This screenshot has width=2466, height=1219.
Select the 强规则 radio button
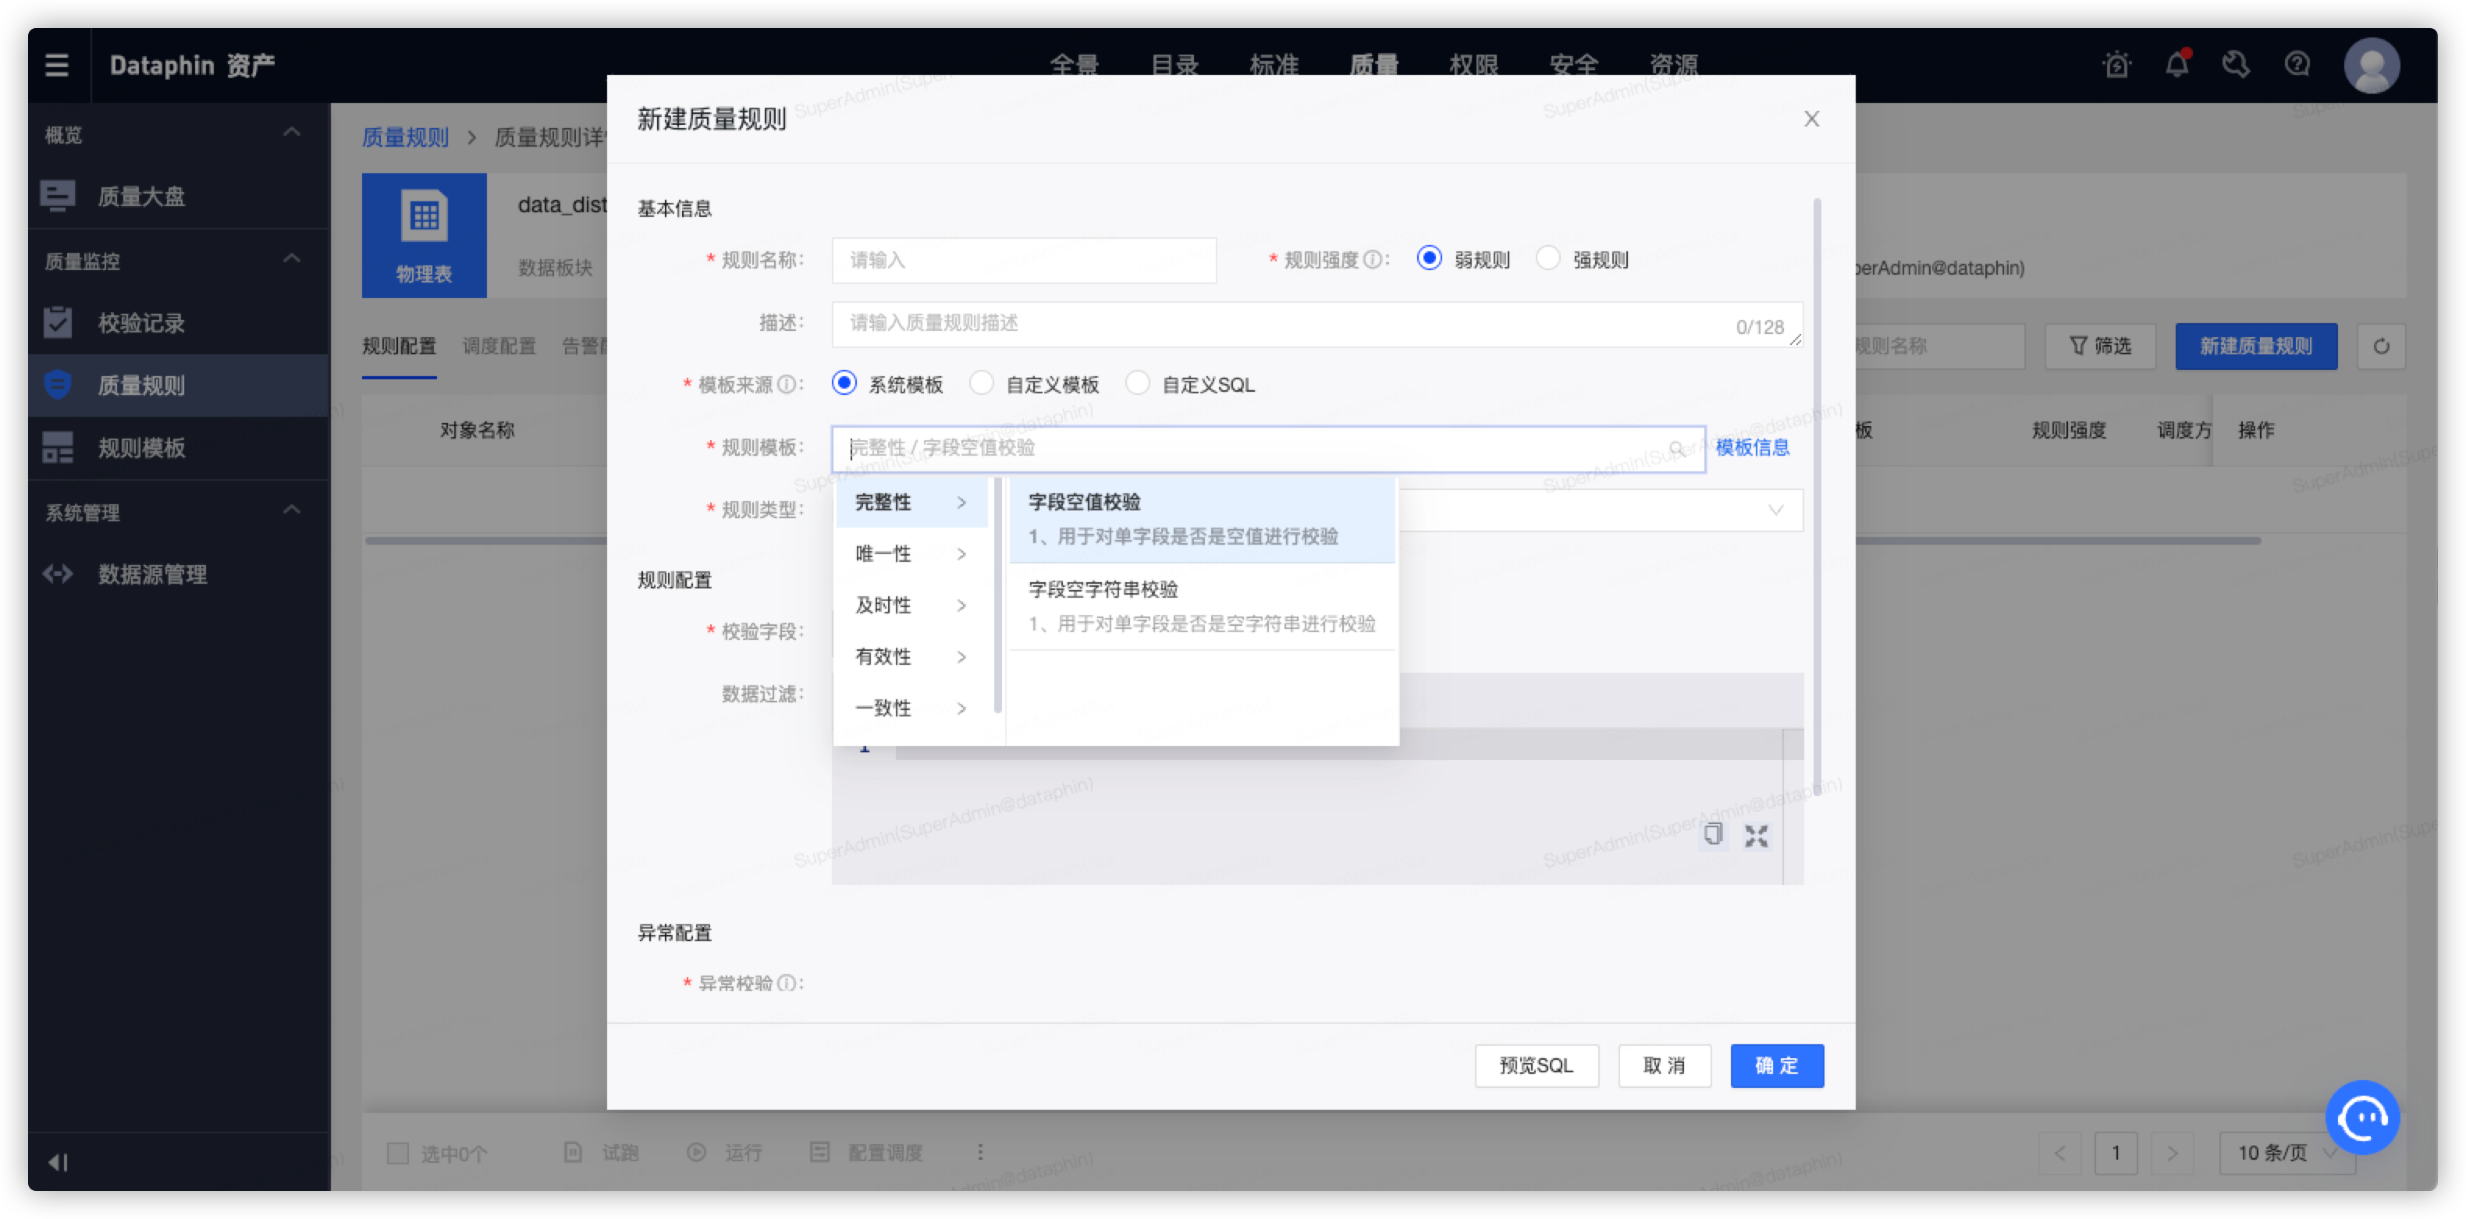(x=1548, y=258)
